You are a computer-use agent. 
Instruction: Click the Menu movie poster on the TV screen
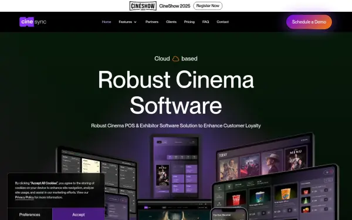(x=296, y=158)
